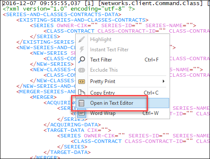Click the Instant Text Filter lightning icon

(82, 50)
